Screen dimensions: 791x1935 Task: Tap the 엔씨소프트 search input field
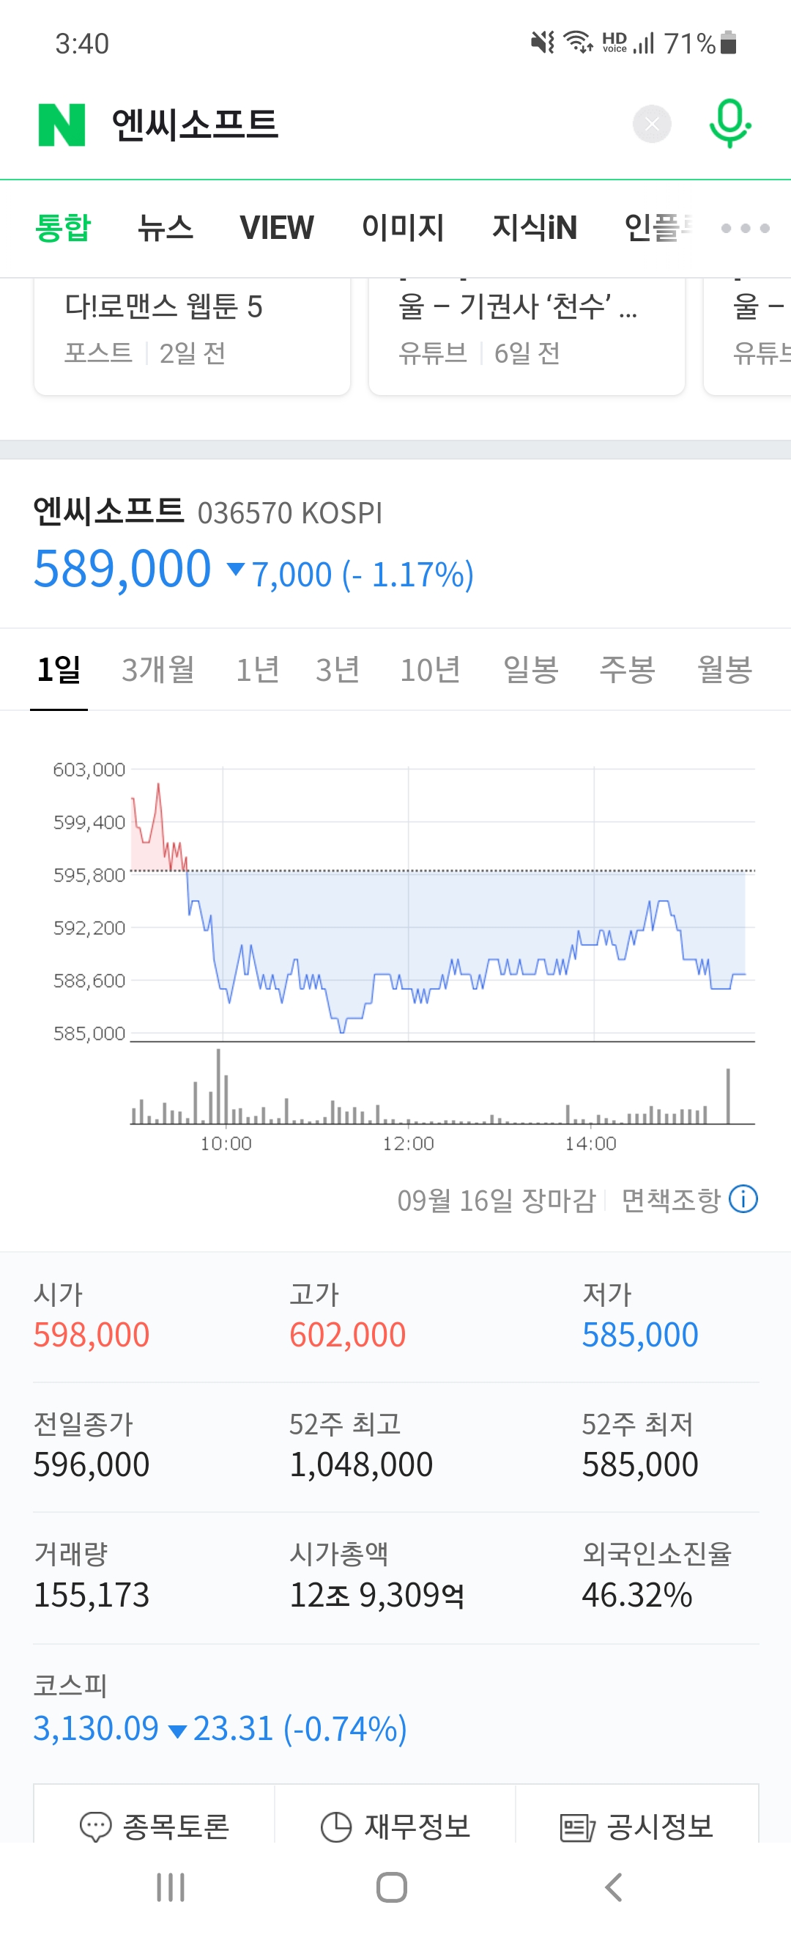pos(360,125)
